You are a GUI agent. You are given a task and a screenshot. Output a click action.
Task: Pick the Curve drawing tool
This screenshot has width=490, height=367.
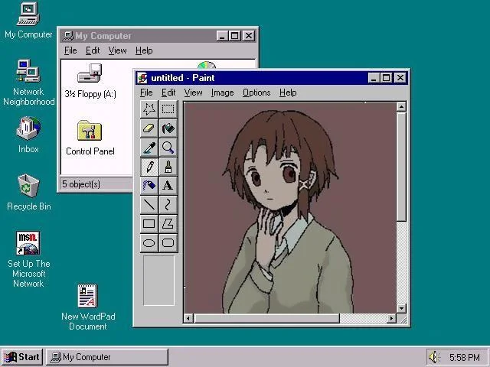click(x=168, y=205)
